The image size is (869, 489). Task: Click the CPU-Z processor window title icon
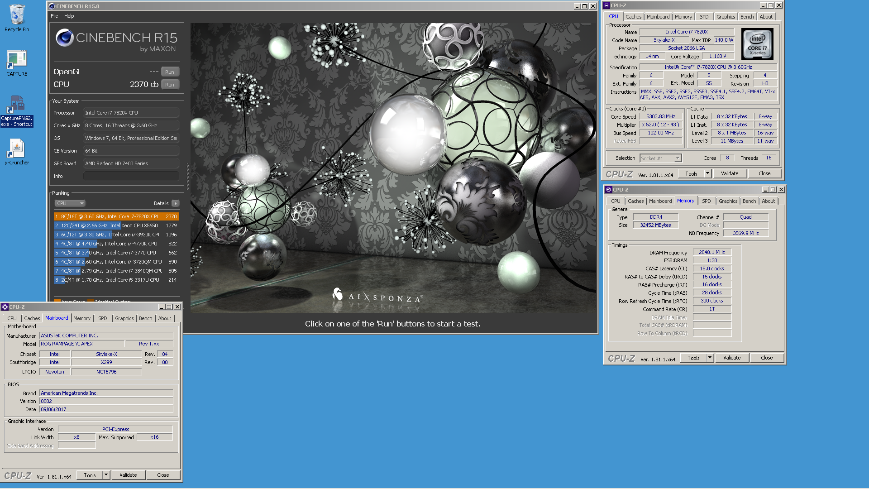[606, 5]
